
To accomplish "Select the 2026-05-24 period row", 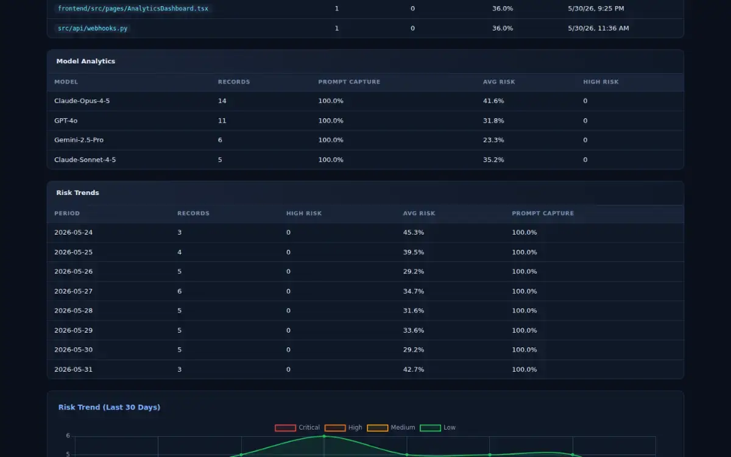I will [x=365, y=233].
